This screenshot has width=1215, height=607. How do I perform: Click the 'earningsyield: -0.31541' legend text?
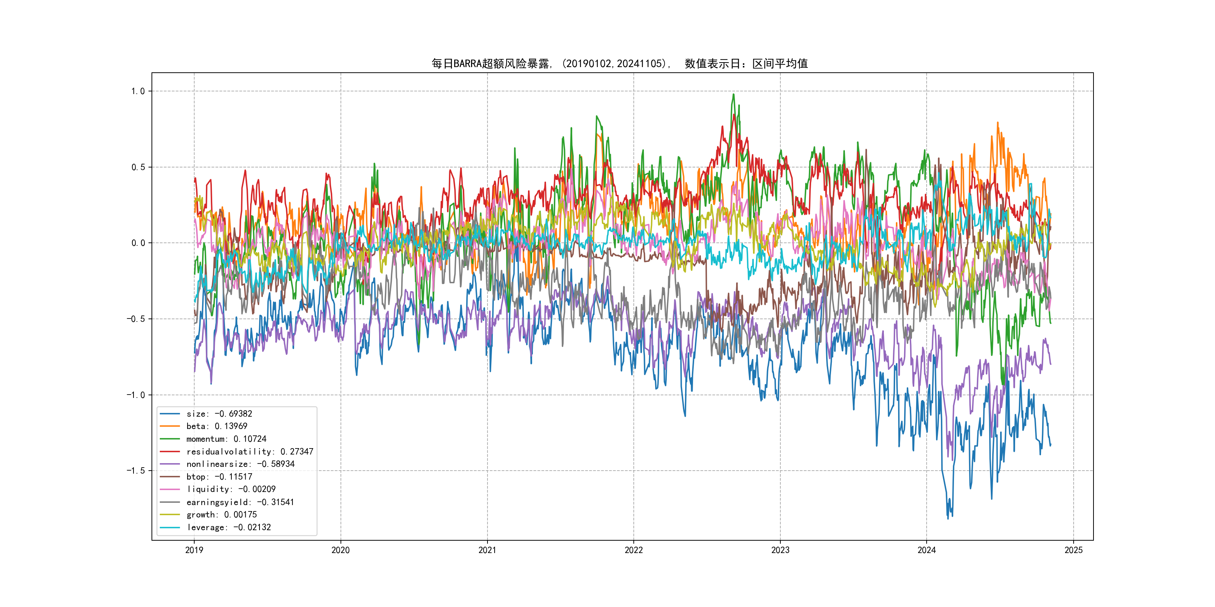click(x=240, y=502)
